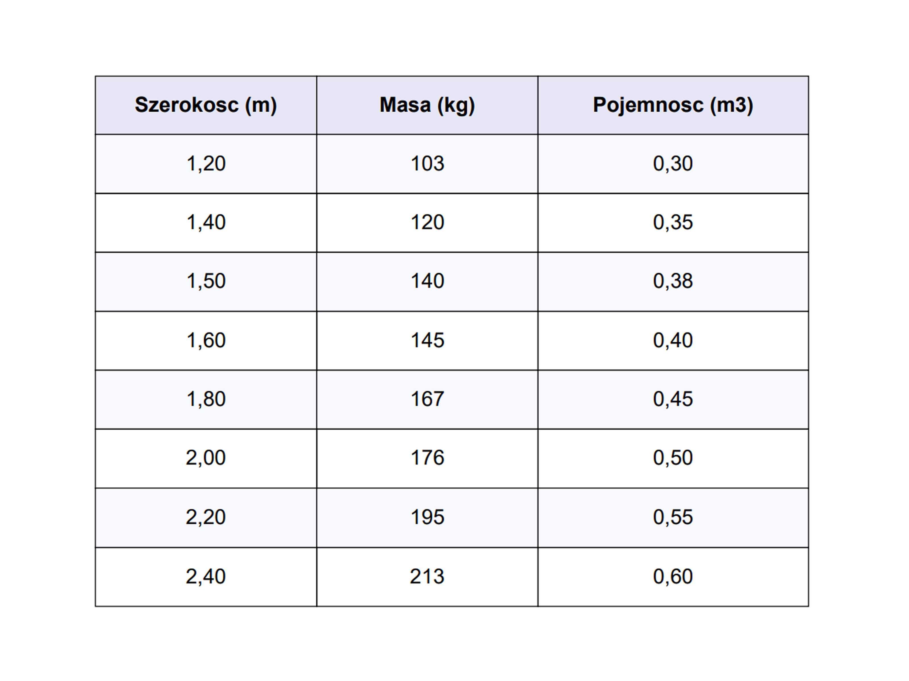Select the capacity cell 0,38
This screenshot has width=909, height=681.
tap(673, 281)
